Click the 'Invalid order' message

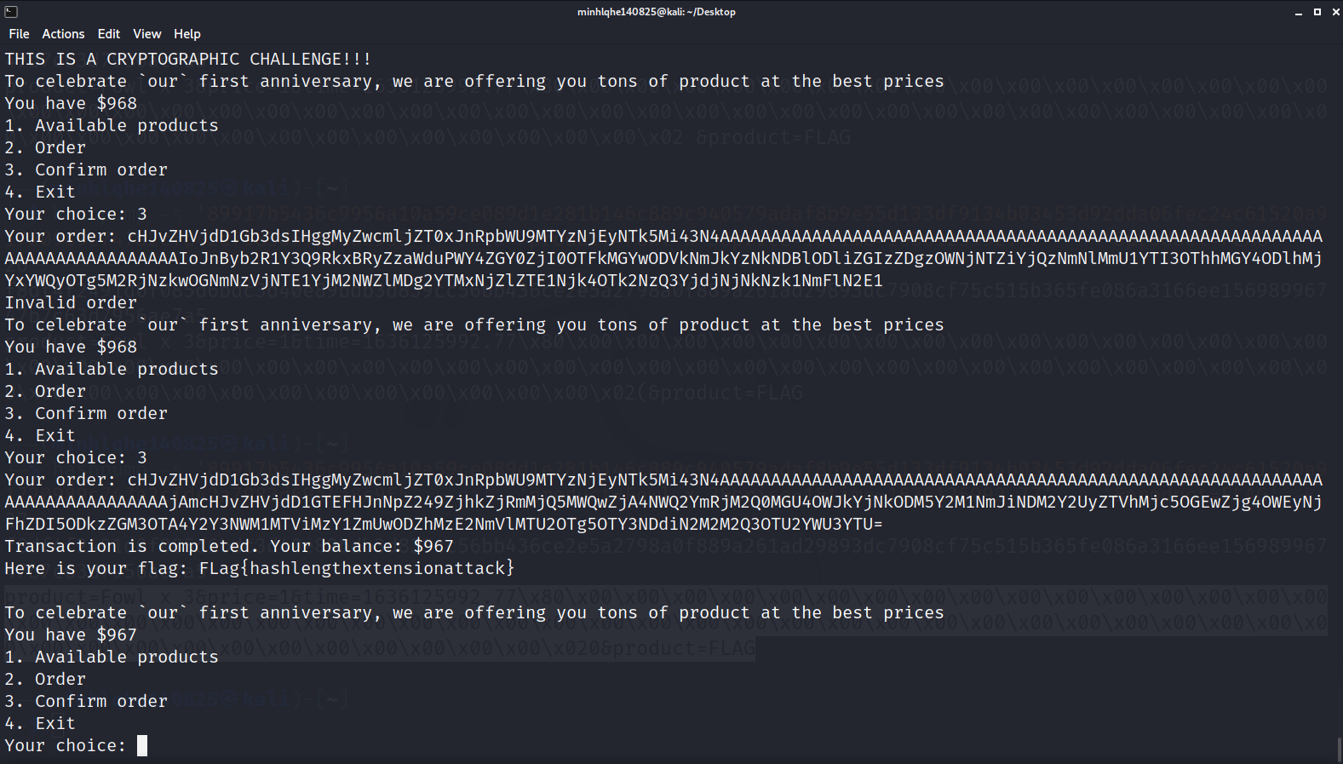(70, 302)
